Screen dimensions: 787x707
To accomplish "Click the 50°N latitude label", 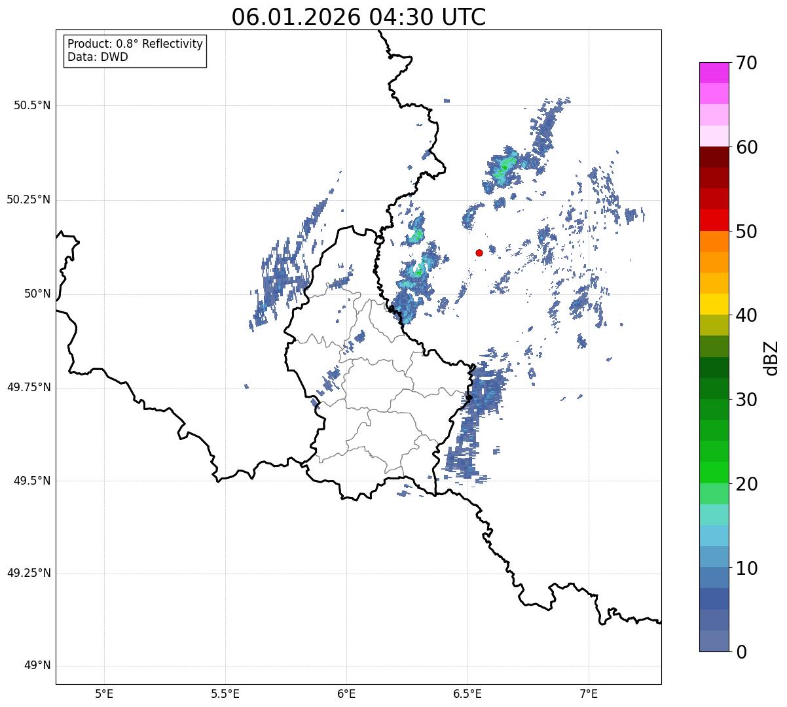I will [x=37, y=294].
